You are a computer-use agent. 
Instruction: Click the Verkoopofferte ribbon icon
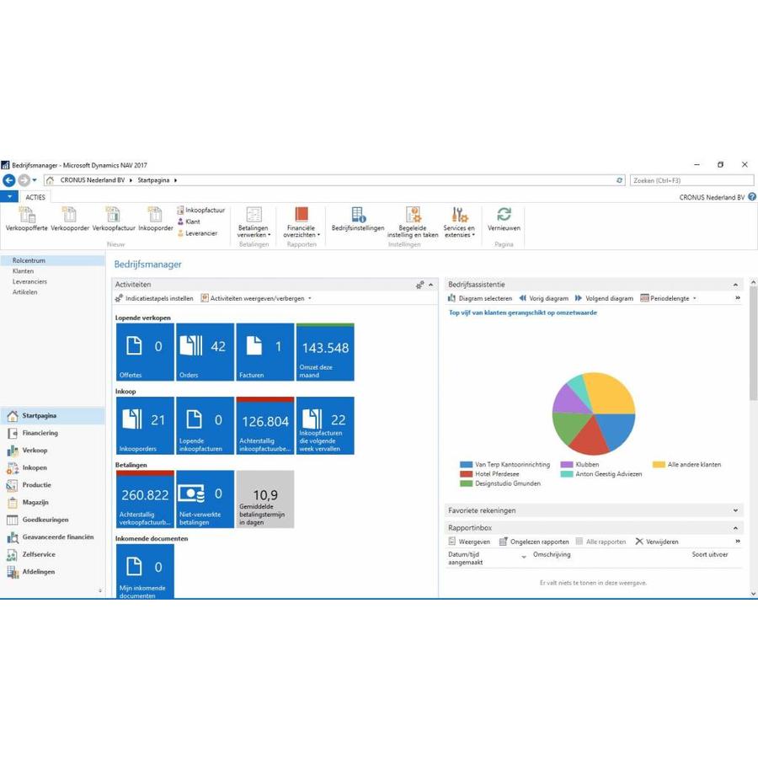point(26,216)
